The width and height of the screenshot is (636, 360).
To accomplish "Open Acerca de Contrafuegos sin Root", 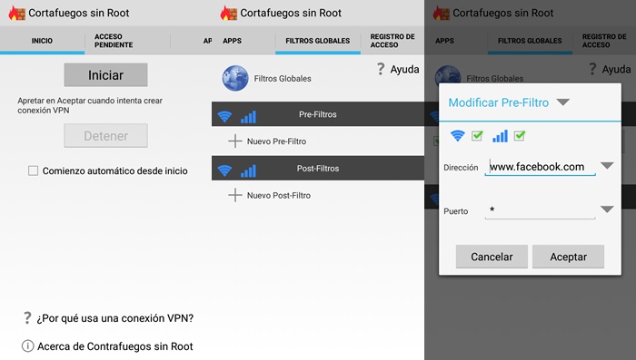I will (115, 346).
